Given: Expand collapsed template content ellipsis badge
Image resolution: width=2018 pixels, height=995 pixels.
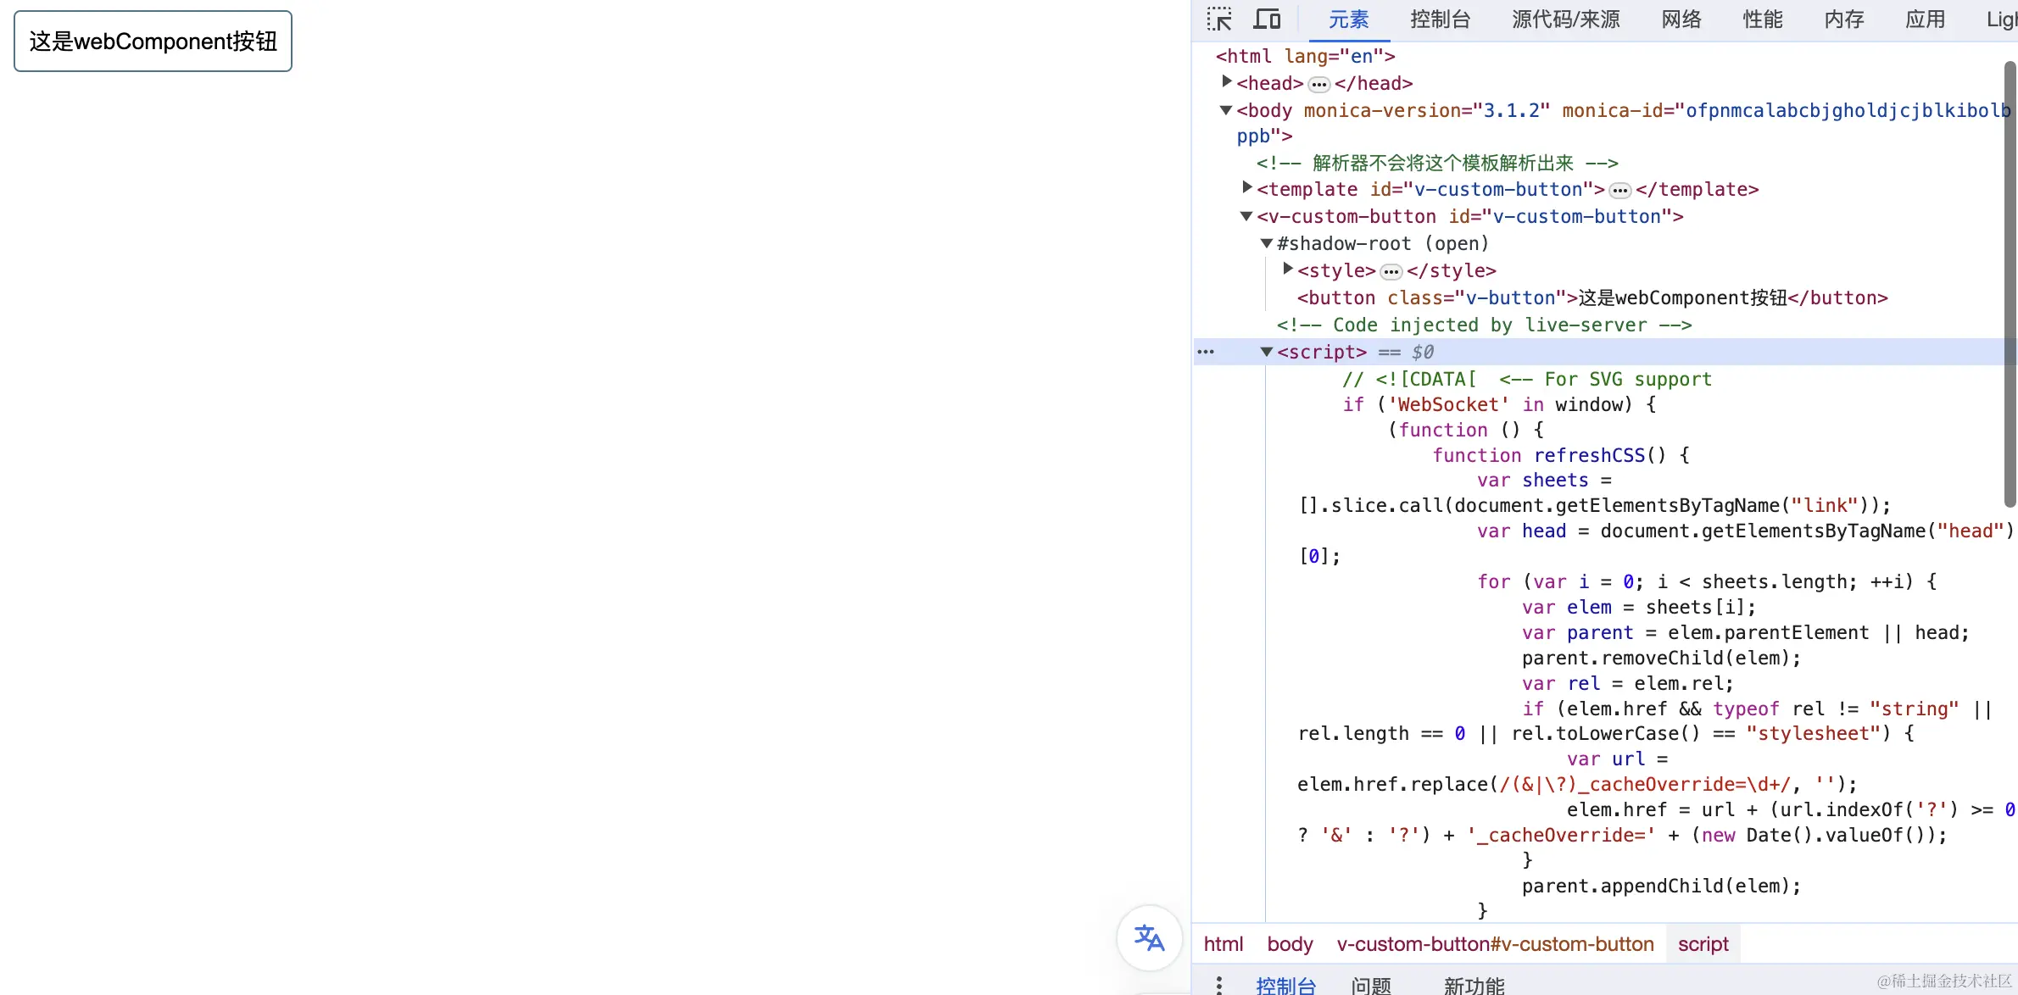Looking at the screenshot, I should [x=1619, y=190].
